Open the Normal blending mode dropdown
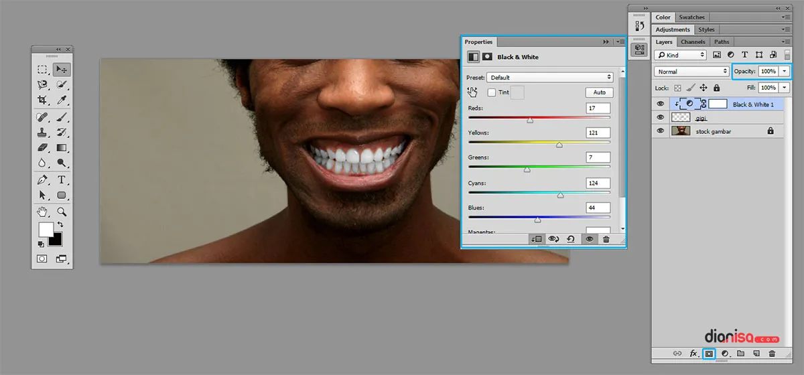This screenshot has height=375, width=804. coord(692,72)
